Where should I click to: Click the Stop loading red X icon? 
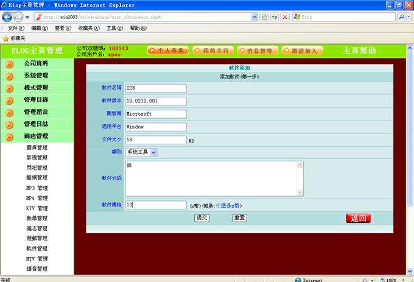tap(285, 17)
